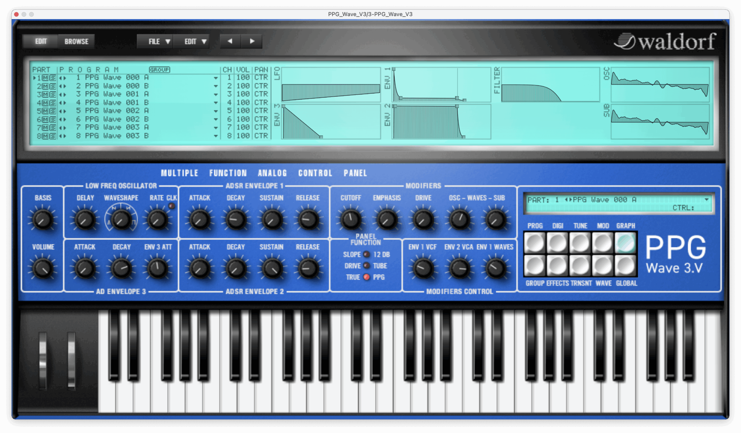
Task: Click the LFO DELAY knob
Action: pyautogui.click(x=85, y=220)
